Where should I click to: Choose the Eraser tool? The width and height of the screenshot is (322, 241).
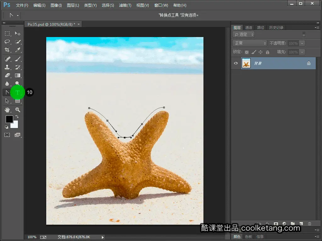click(7, 75)
